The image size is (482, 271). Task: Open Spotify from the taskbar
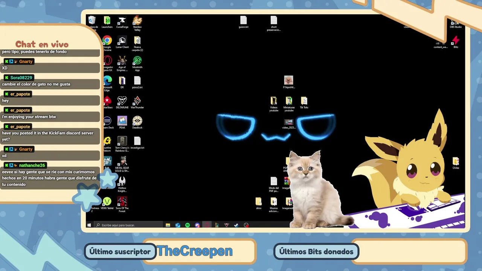point(188,225)
